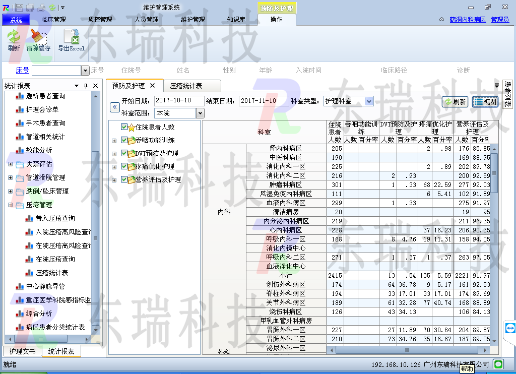Open 综合分析 report
Viewport: 516px width, 374px height.
coord(39,314)
